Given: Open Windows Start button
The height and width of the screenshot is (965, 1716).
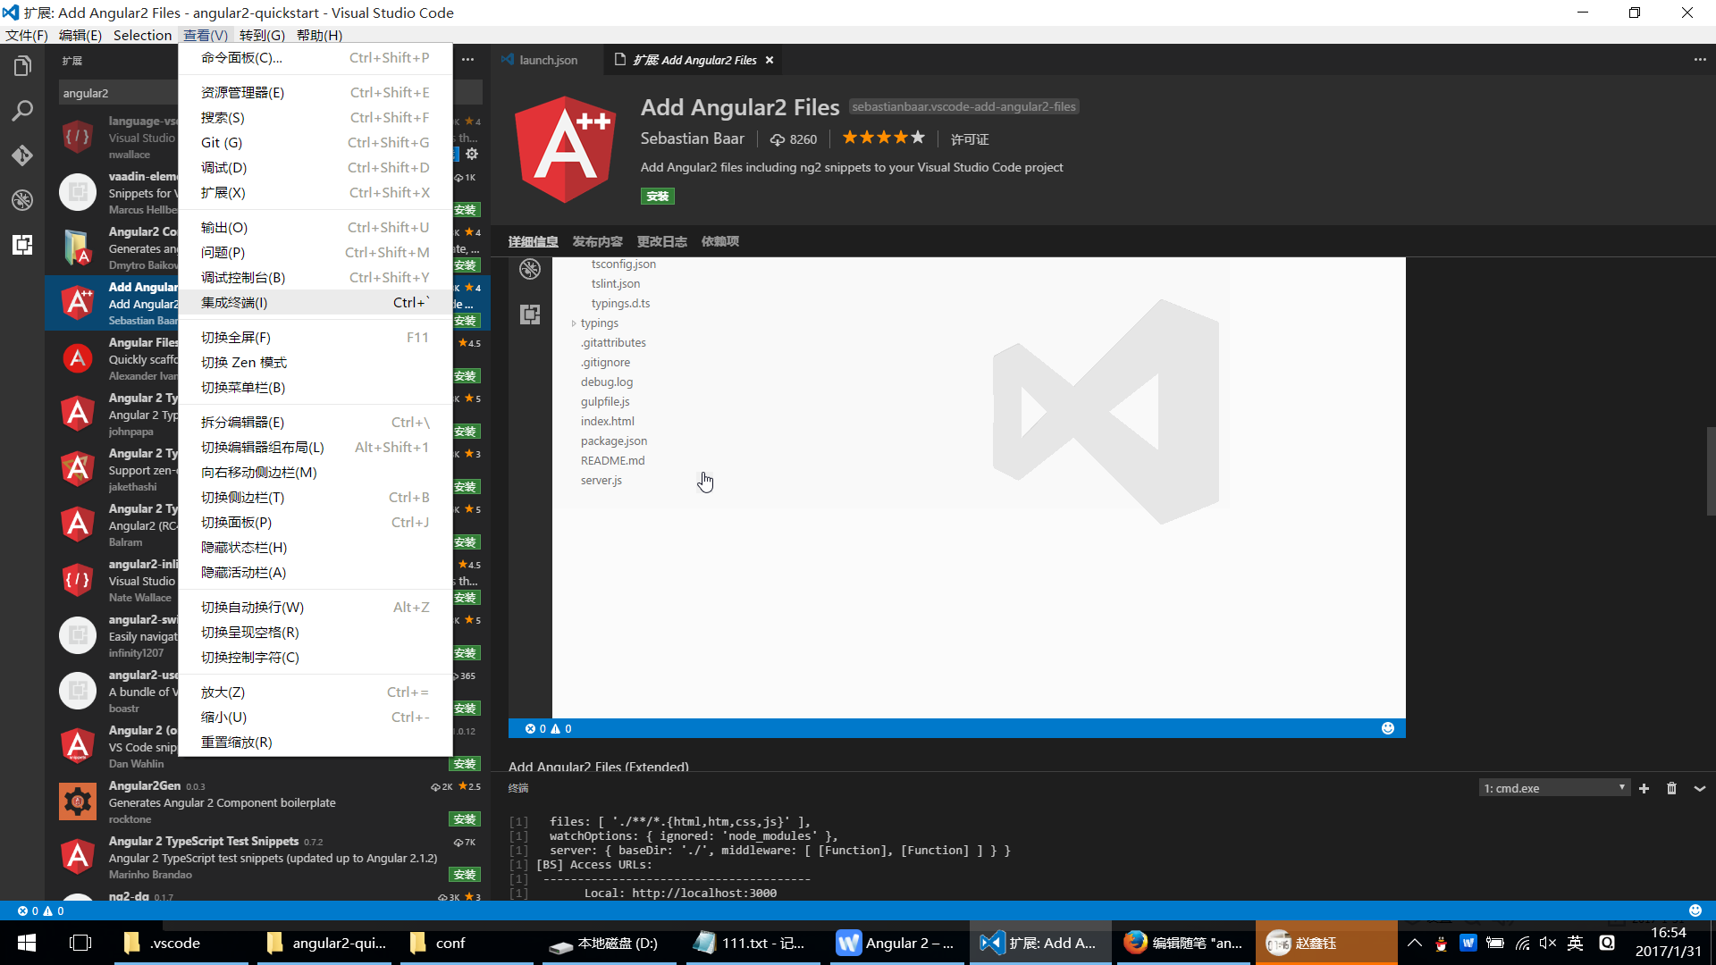Looking at the screenshot, I should point(27,943).
